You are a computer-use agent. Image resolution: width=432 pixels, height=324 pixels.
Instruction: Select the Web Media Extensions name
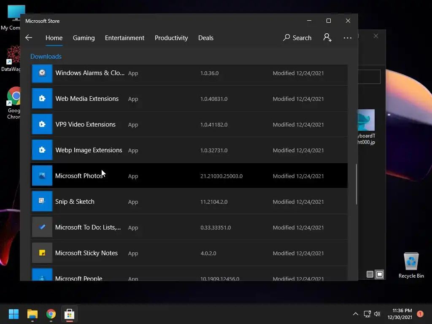click(87, 99)
